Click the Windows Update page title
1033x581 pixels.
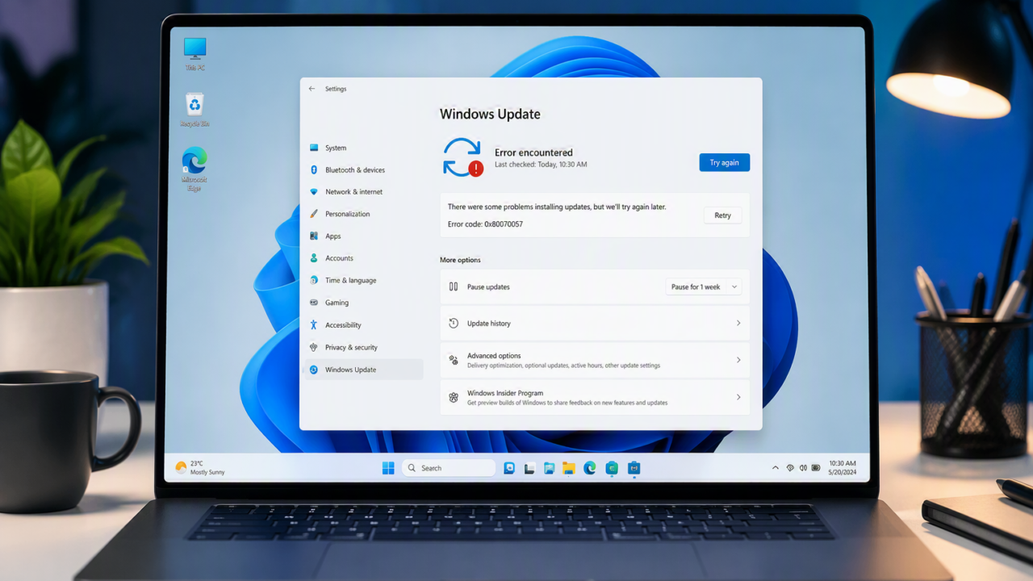point(490,114)
